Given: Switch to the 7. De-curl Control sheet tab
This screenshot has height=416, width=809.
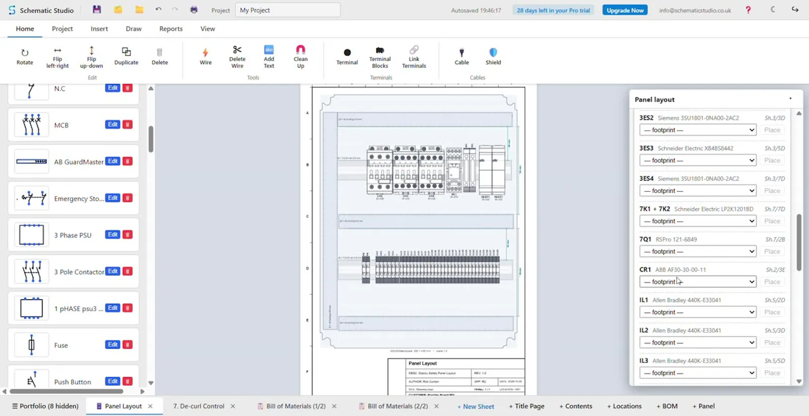Looking at the screenshot, I should (199, 406).
